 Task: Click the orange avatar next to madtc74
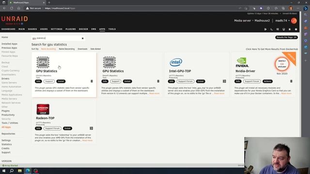click(294, 21)
